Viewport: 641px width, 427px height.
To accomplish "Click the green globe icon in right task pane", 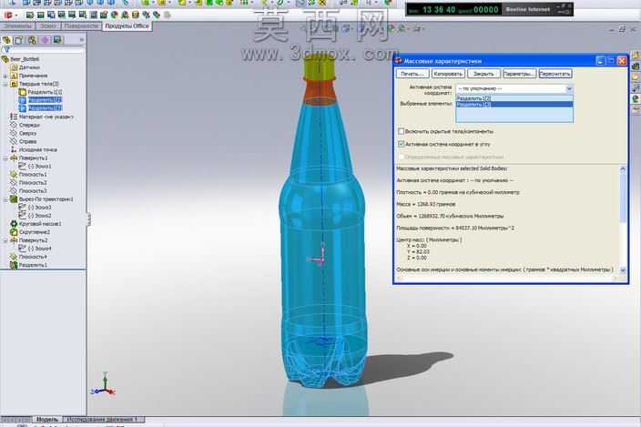I will click(636, 98).
